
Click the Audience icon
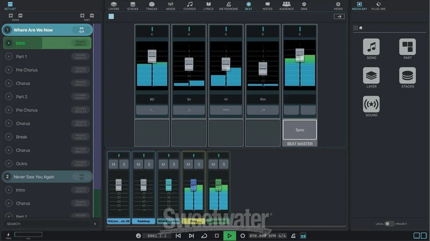[286, 6]
